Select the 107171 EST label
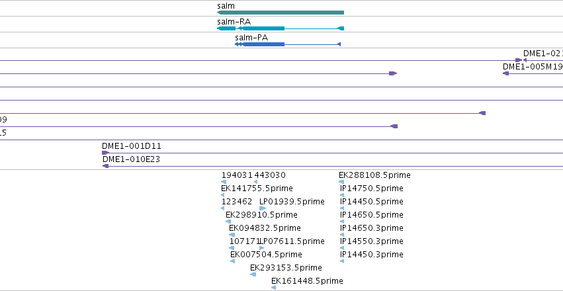 point(244,241)
